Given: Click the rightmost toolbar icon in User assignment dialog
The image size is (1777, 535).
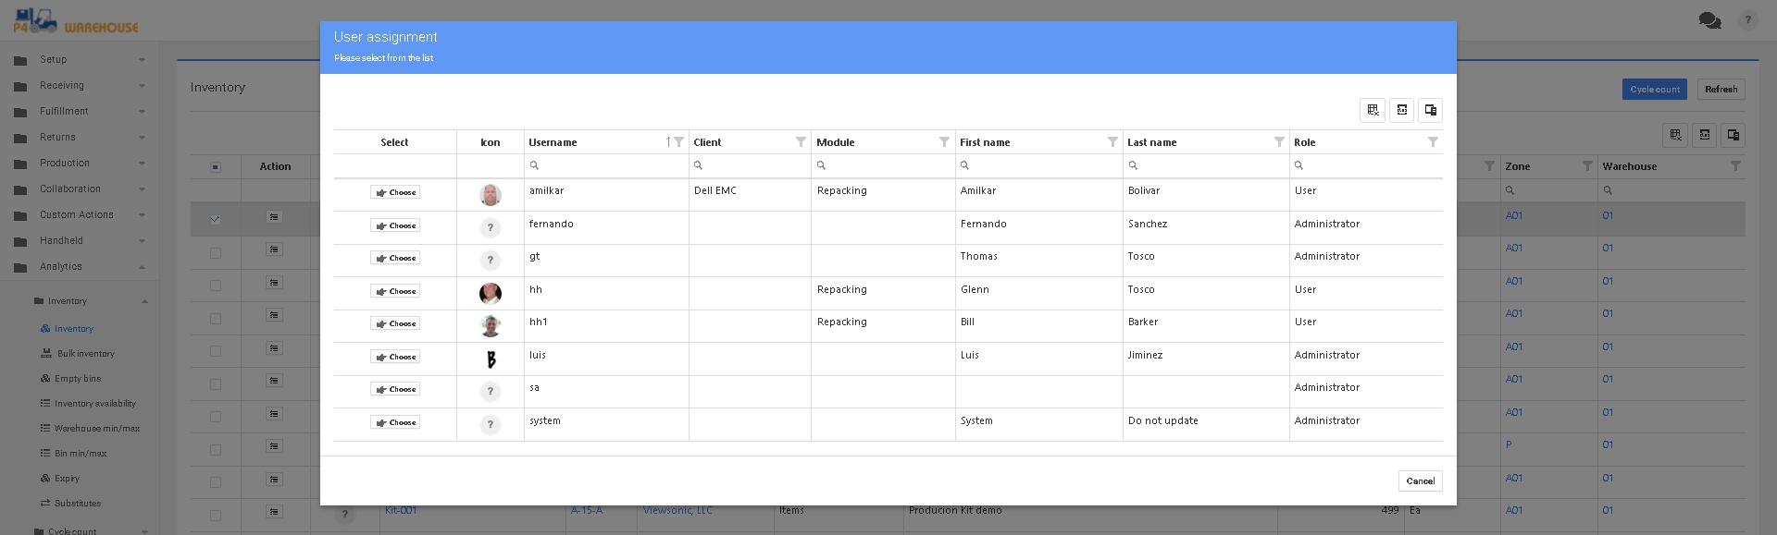Looking at the screenshot, I should click(1430, 110).
